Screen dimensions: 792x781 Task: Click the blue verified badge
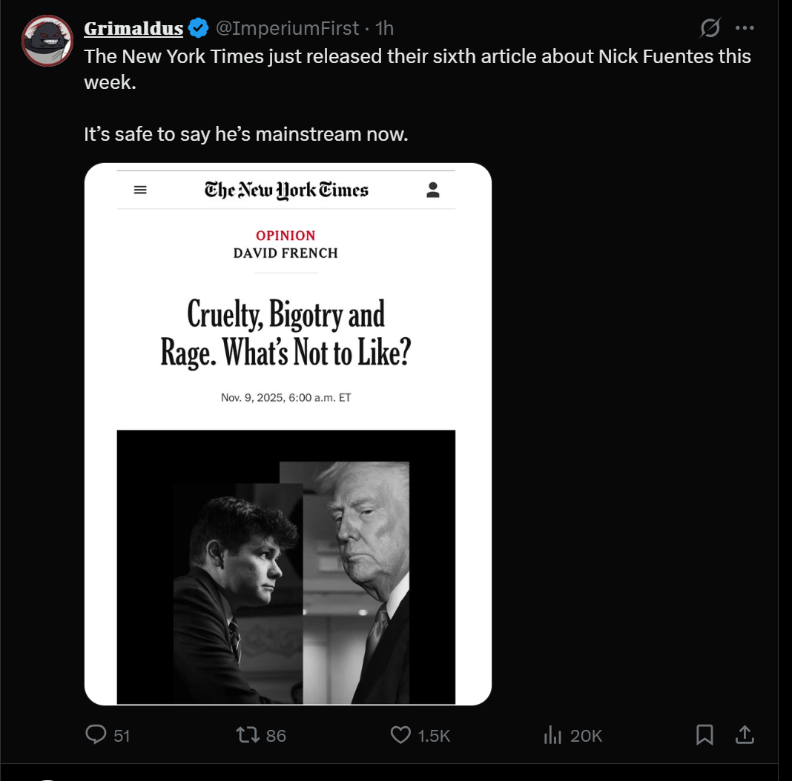[x=197, y=28]
